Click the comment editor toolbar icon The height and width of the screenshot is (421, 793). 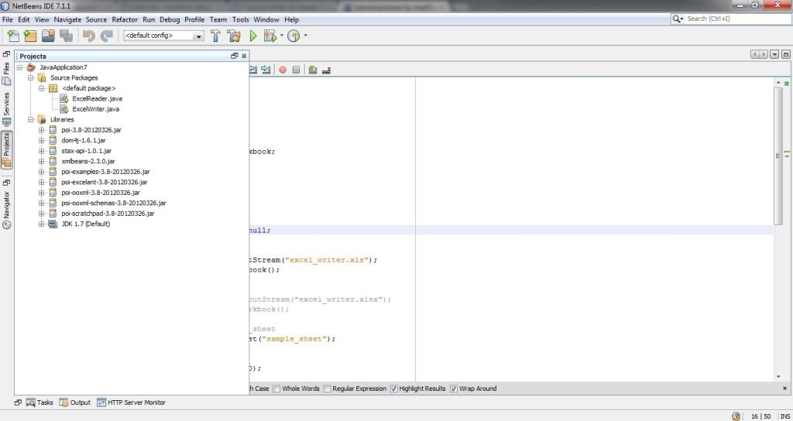tap(313, 70)
